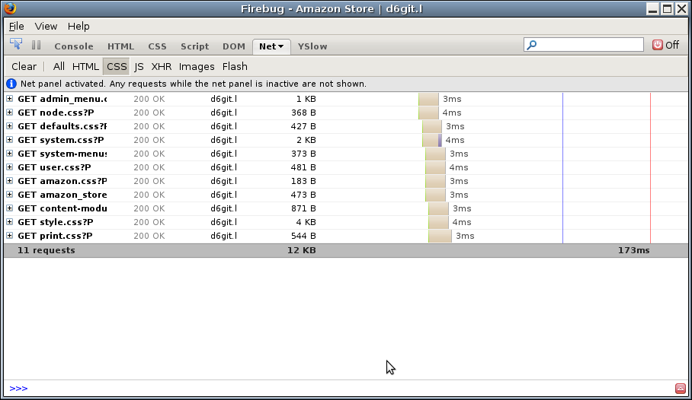Click the Firefox logo in title bar

10,8
